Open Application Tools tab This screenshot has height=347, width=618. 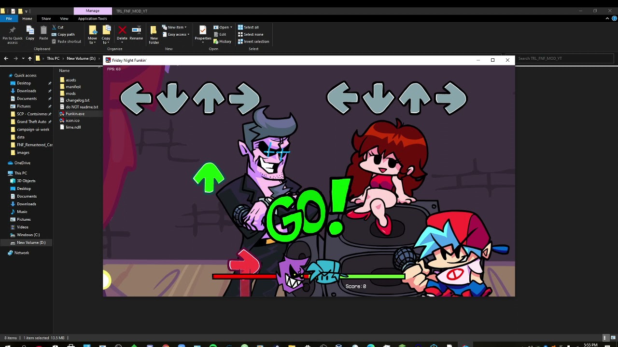[93, 18]
